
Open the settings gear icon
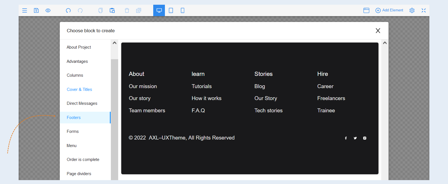pos(412,10)
